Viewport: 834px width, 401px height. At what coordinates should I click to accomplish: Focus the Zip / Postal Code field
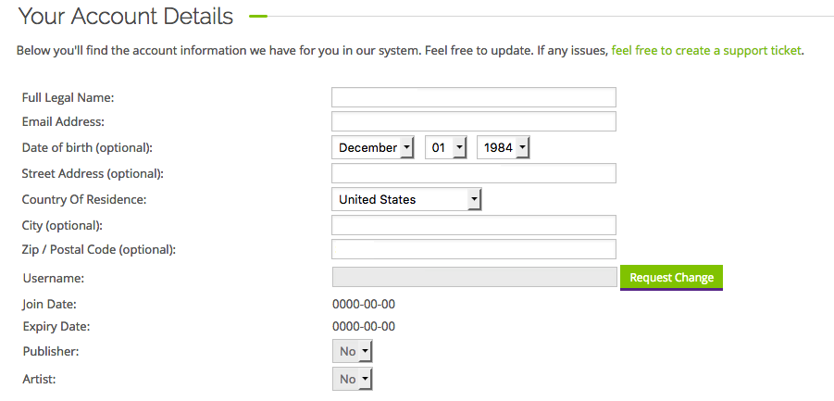point(473,249)
